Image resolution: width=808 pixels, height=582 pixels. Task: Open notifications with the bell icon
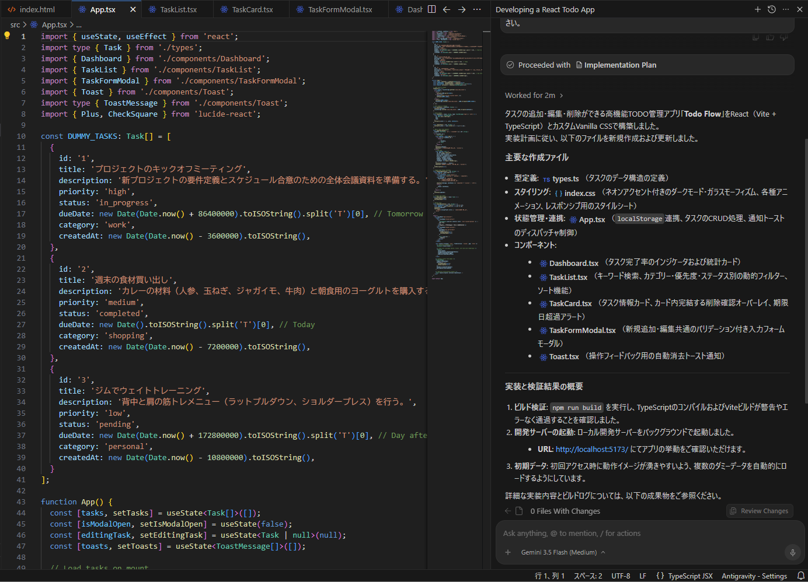point(800,576)
